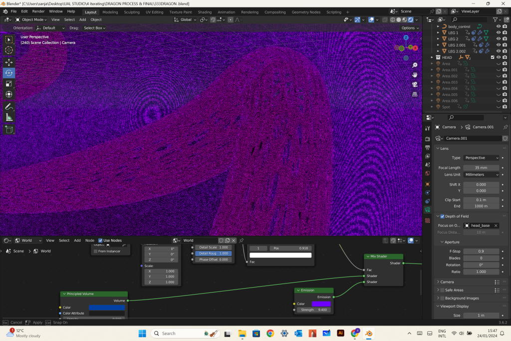Select the Scale tool

(x=9, y=84)
